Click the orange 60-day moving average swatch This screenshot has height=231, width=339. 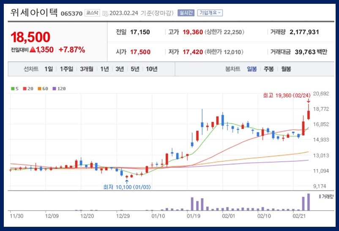(x=39, y=89)
